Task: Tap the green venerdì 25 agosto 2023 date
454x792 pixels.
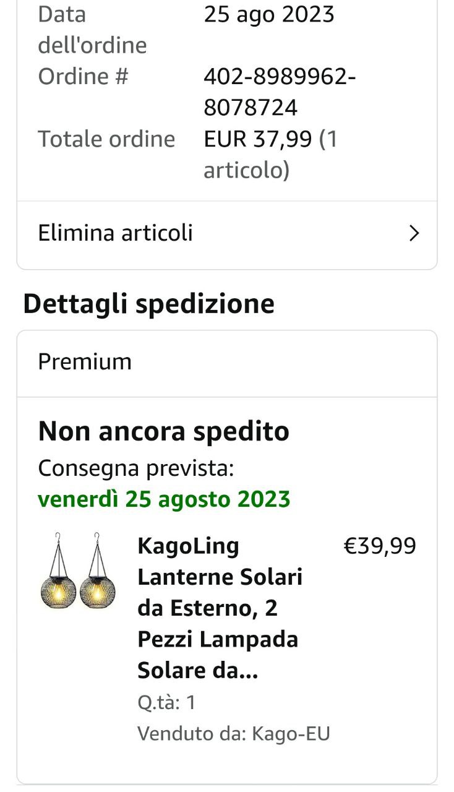Action: point(164,499)
